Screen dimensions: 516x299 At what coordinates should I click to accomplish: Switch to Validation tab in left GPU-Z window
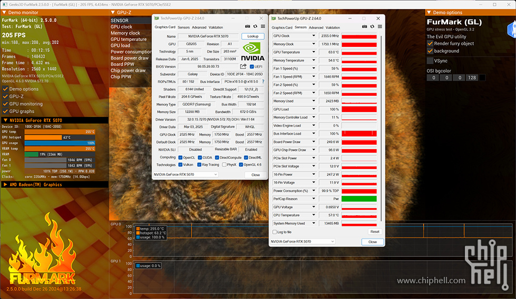(216, 27)
